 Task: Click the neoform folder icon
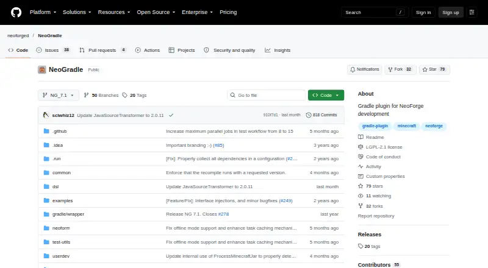pyautogui.click(x=46, y=228)
